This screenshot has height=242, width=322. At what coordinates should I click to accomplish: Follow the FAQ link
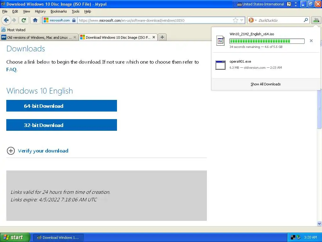click(x=12, y=69)
